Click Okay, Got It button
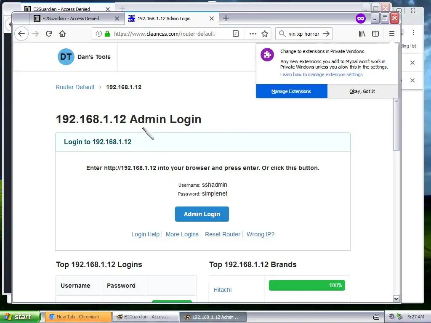Screen dimensions: 431x323 pos(362,91)
